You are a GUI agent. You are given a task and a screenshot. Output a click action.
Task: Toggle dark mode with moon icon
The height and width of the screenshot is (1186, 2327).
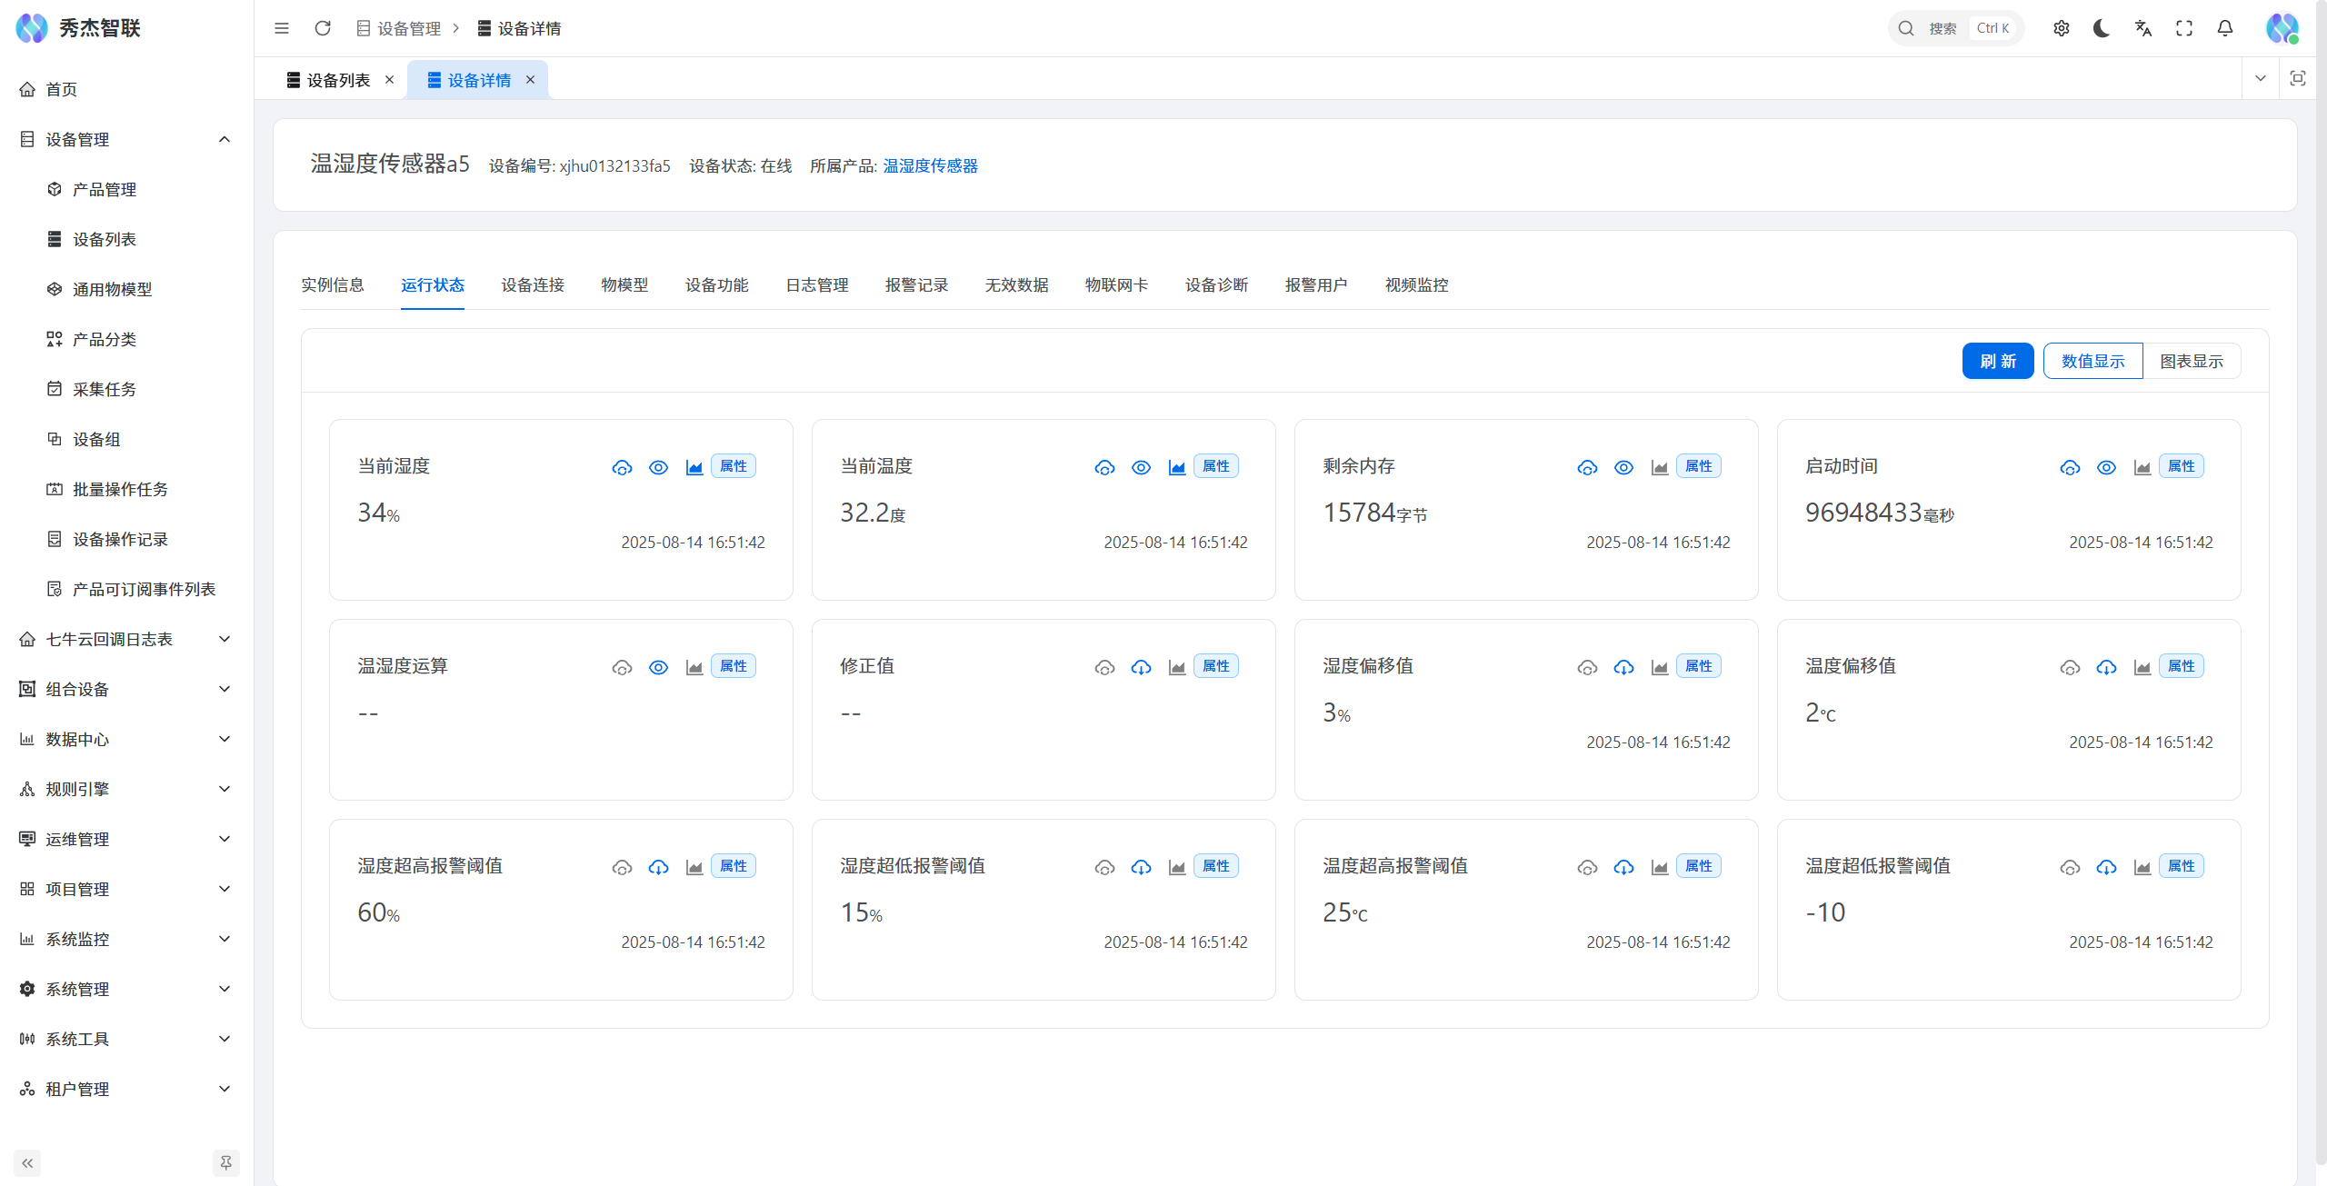(2102, 28)
